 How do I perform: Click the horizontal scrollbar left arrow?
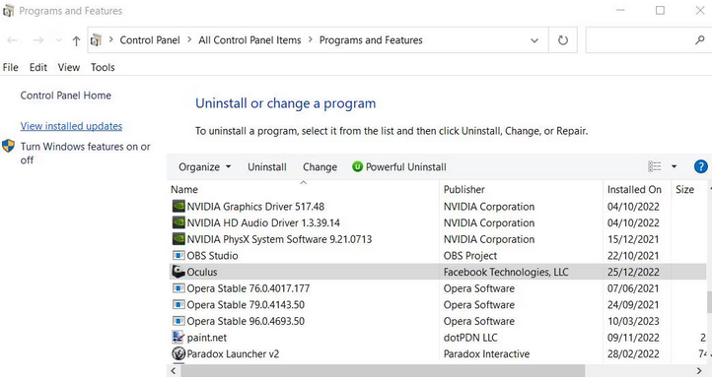tap(173, 371)
